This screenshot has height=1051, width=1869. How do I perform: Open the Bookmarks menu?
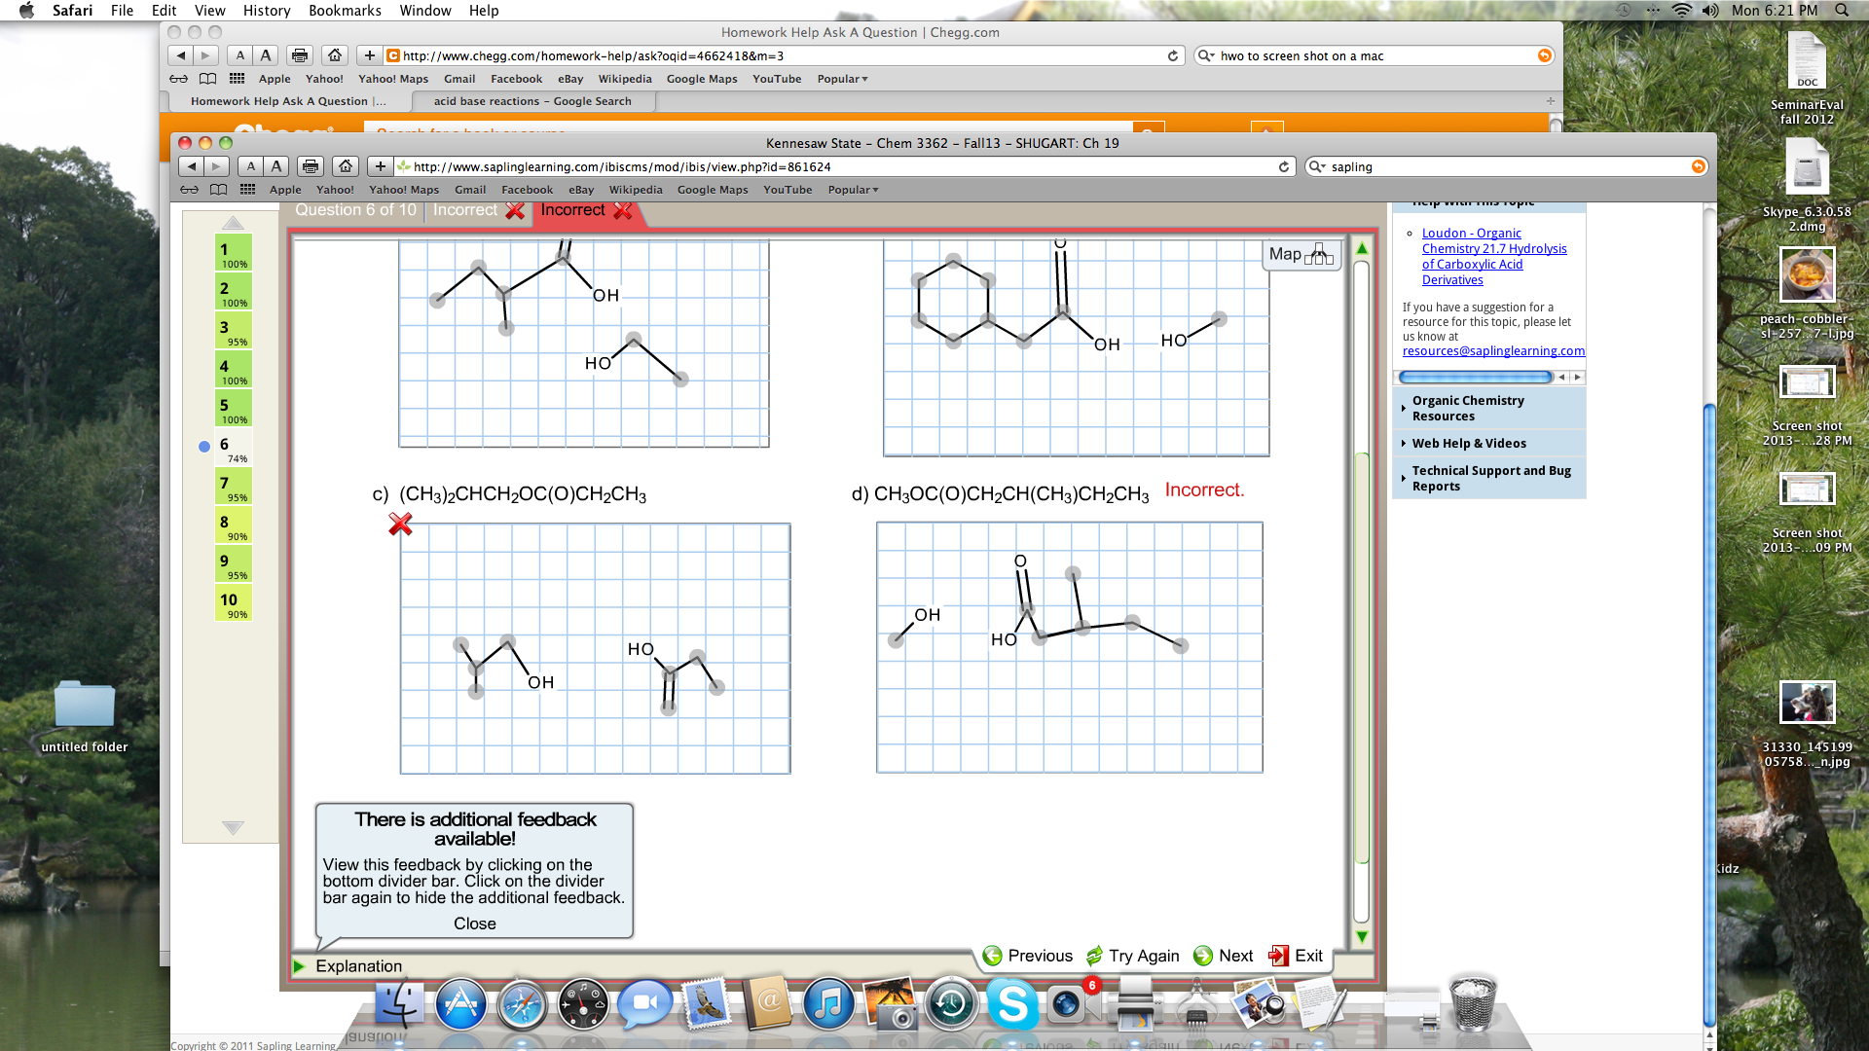pyautogui.click(x=345, y=11)
